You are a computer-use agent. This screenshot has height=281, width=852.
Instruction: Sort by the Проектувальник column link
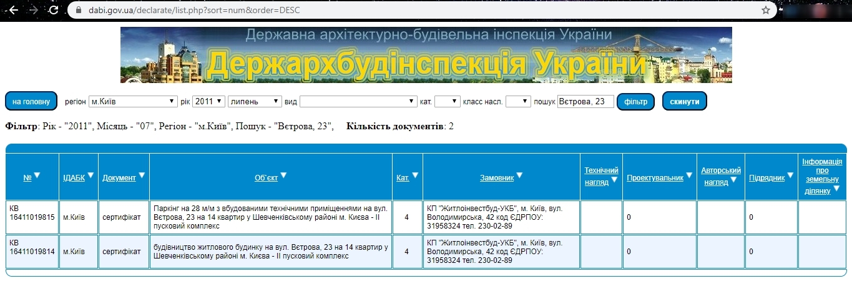(x=655, y=178)
